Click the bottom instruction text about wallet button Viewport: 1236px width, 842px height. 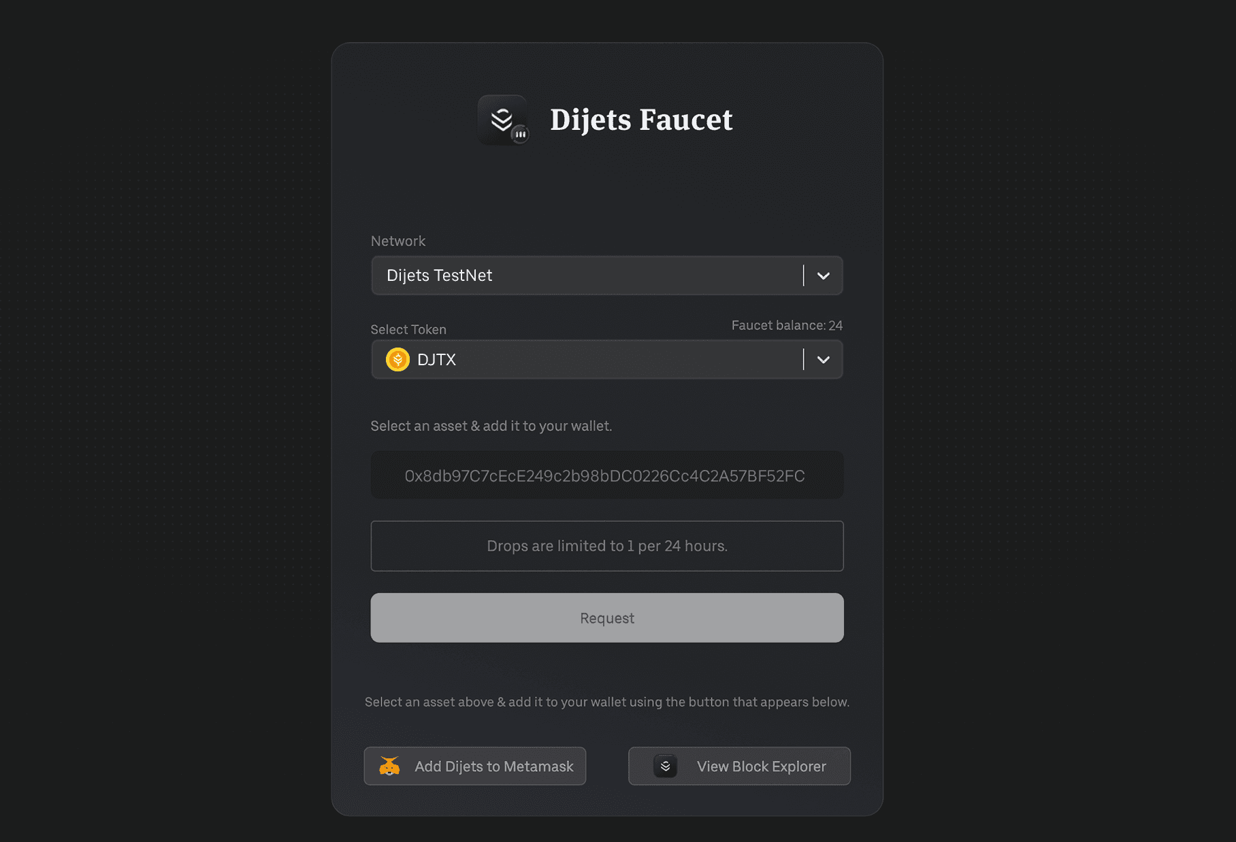coord(607,702)
